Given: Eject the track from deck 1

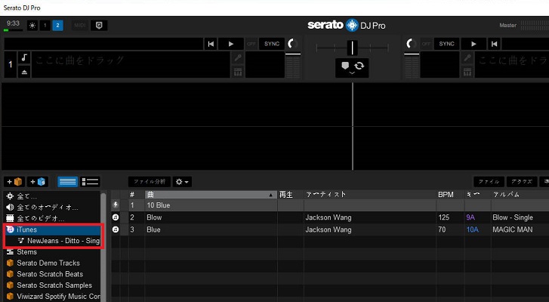Looking at the screenshot, I should point(24,72).
